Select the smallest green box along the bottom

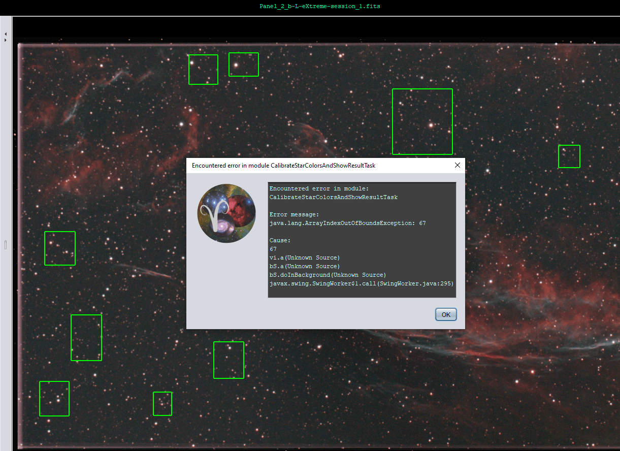point(162,404)
